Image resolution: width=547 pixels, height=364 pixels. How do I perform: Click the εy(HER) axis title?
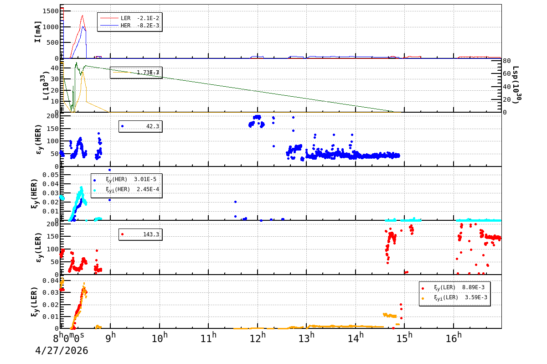click(39, 139)
